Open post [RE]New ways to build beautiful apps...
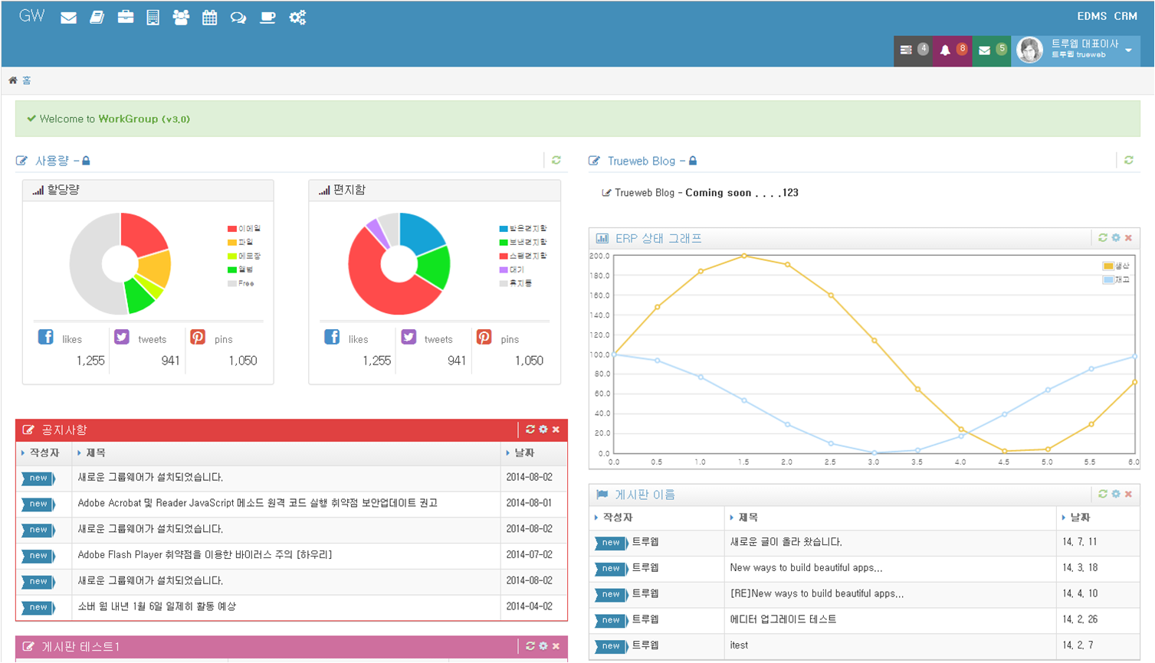The height and width of the screenshot is (663, 1155). pos(817,593)
